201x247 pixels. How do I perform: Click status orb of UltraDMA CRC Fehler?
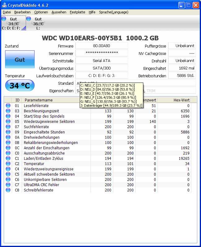pos(8,185)
